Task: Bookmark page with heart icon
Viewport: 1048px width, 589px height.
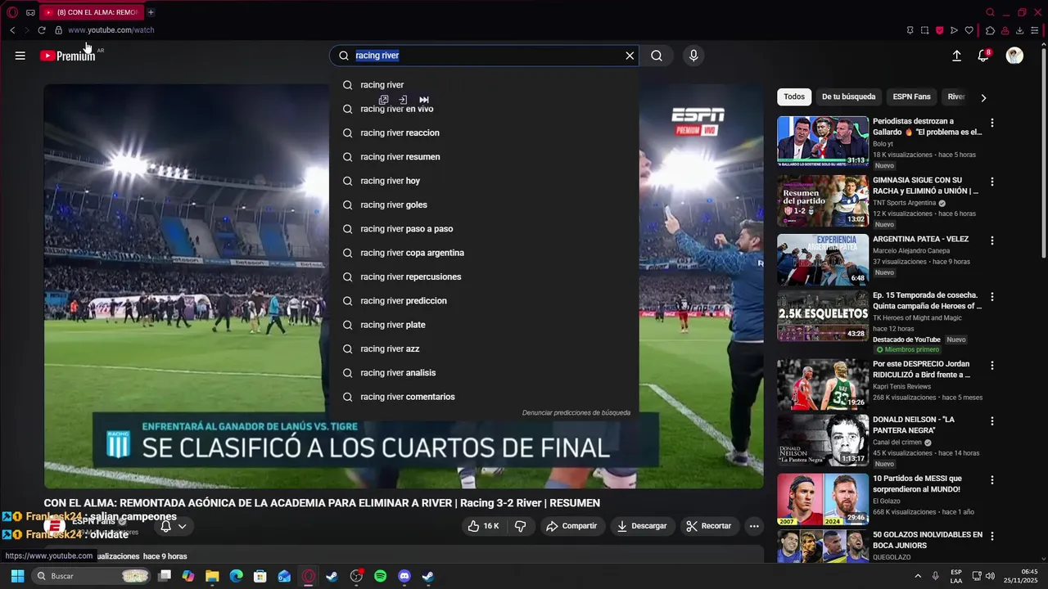Action: tap(969, 30)
